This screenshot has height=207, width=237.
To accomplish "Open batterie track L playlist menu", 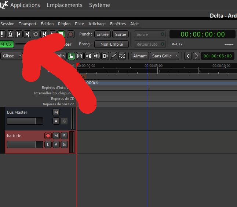I will 48,144.
